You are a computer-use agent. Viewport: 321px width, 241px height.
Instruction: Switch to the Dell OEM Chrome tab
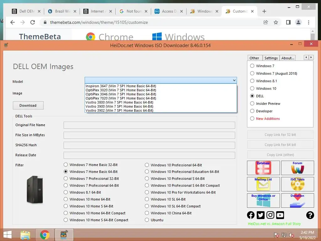click(x=26, y=11)
